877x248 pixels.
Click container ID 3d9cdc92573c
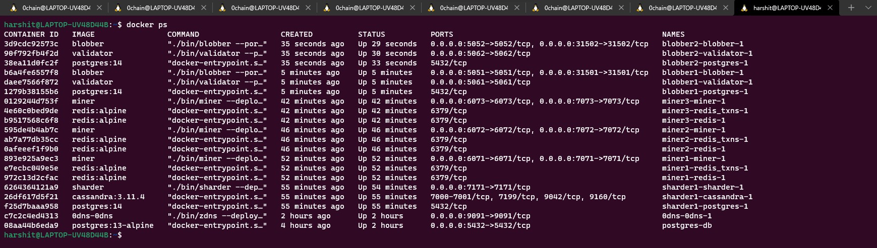[31, 44]
